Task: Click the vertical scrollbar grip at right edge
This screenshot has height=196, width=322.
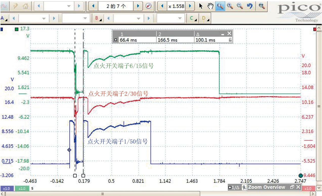Action: (x=319, y=106)
